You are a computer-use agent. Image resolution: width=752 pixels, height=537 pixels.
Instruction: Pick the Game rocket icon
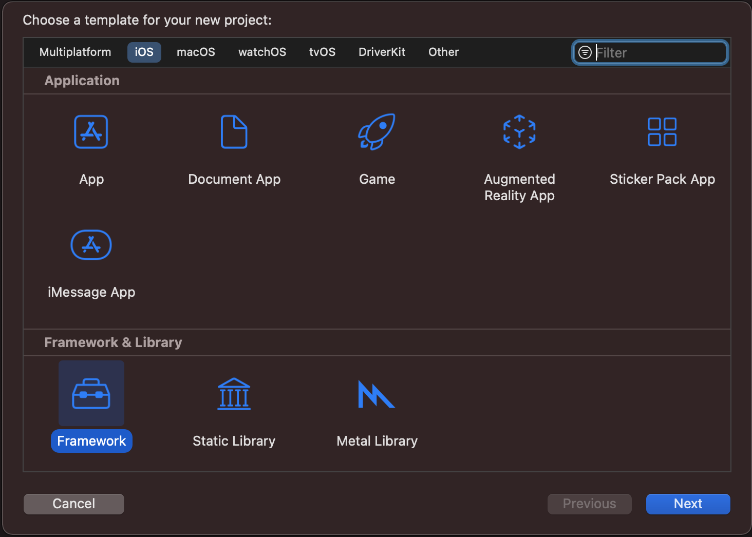point(377,132)
